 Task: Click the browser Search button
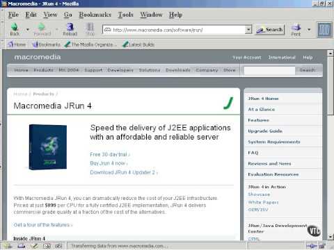pos(270,30)
